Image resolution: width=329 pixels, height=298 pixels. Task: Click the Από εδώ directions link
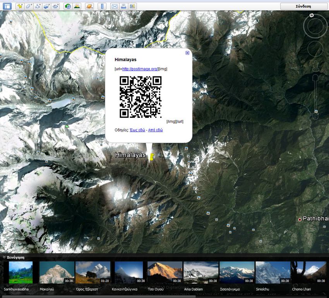(156, 130)
